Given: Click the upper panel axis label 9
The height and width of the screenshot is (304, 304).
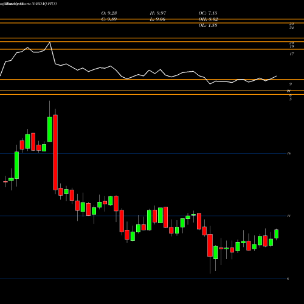Looking at the screenshot, I should coord(291,84).
